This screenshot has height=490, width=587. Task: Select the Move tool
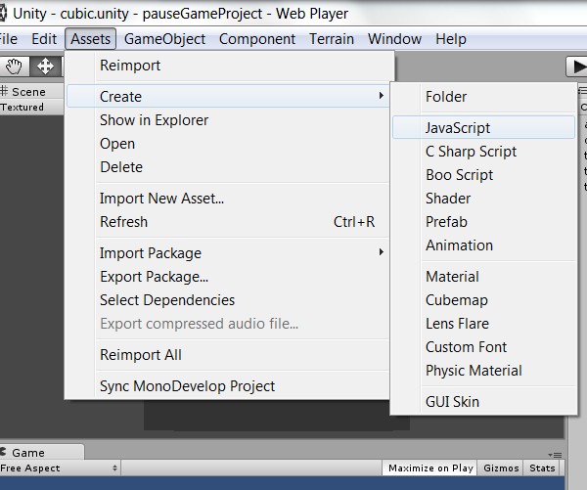(x=45, y=67)
